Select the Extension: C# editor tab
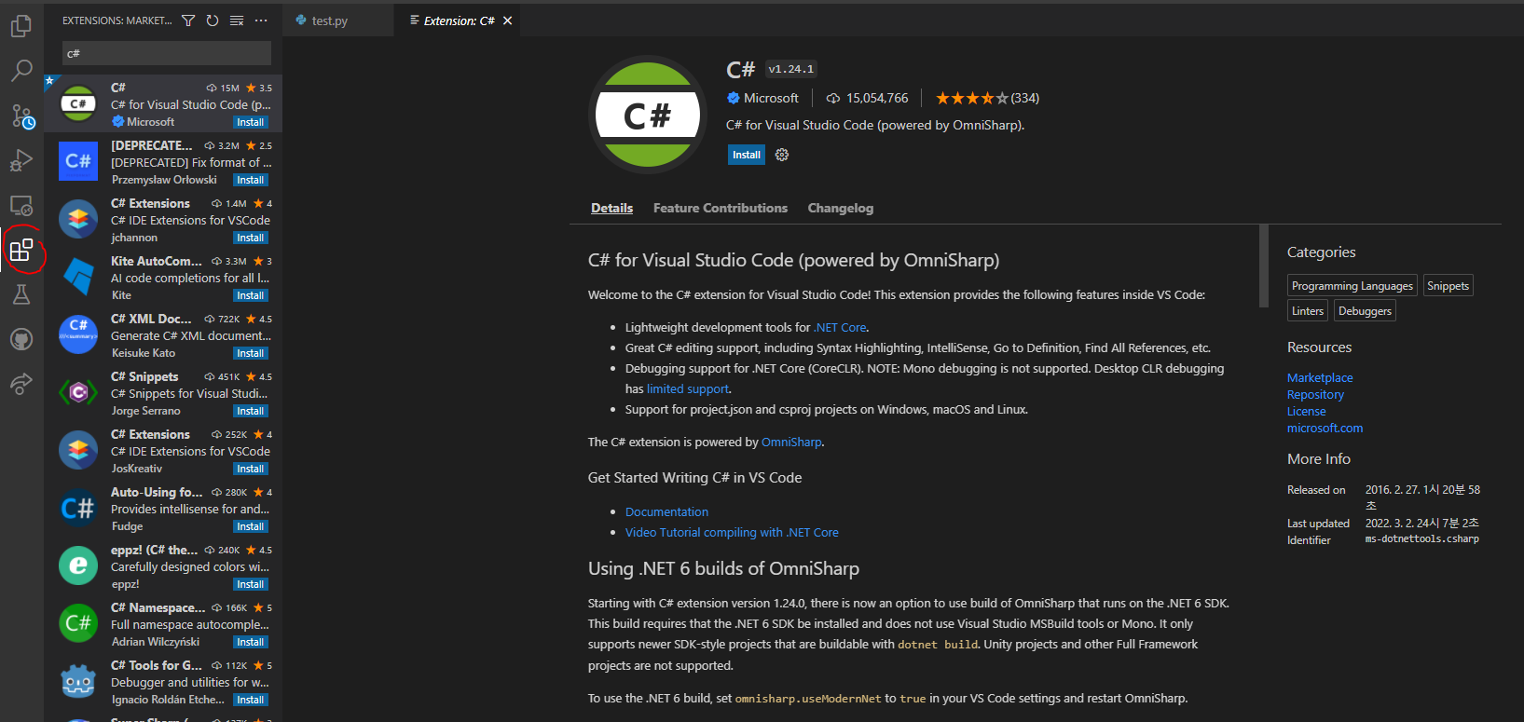The width and height of the screenshot is (1524, 722). [x=458, y=20]
